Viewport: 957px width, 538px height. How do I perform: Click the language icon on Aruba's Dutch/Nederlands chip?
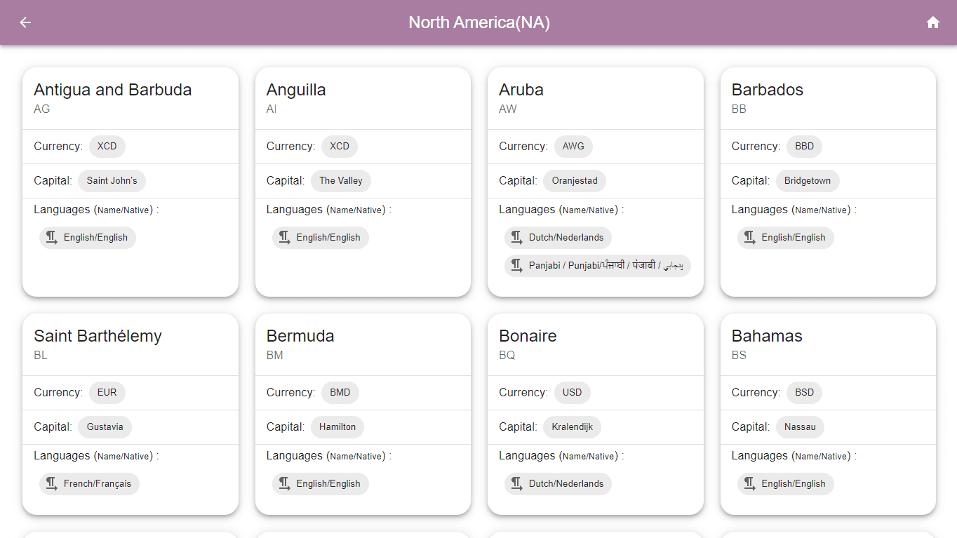[516, 237]
